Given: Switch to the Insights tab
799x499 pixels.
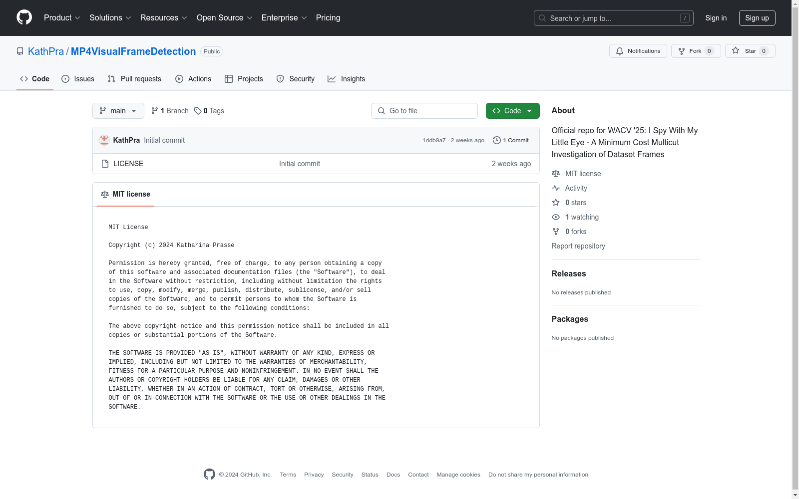Looking at the screenshot, I should pyautogui.click(x=346, y=79).
